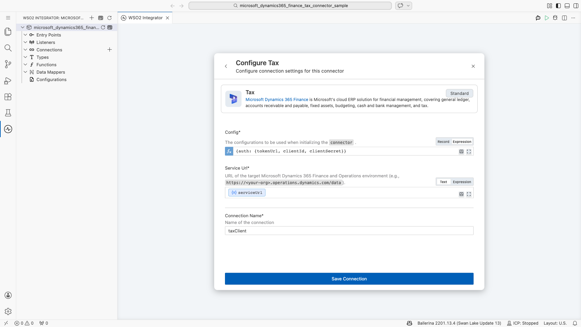Open the Search view in activity bar
The width and height of the screenshot is (581, 327).
(8, 48)
